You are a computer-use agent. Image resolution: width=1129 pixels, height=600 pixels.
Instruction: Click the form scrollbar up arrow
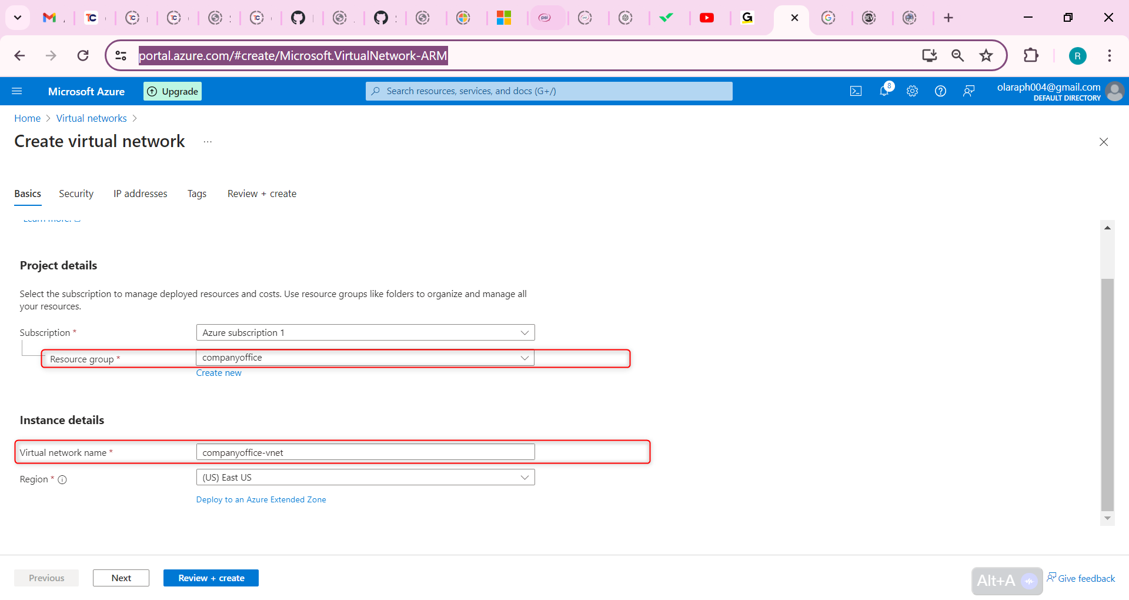(x=1108, y=228)
